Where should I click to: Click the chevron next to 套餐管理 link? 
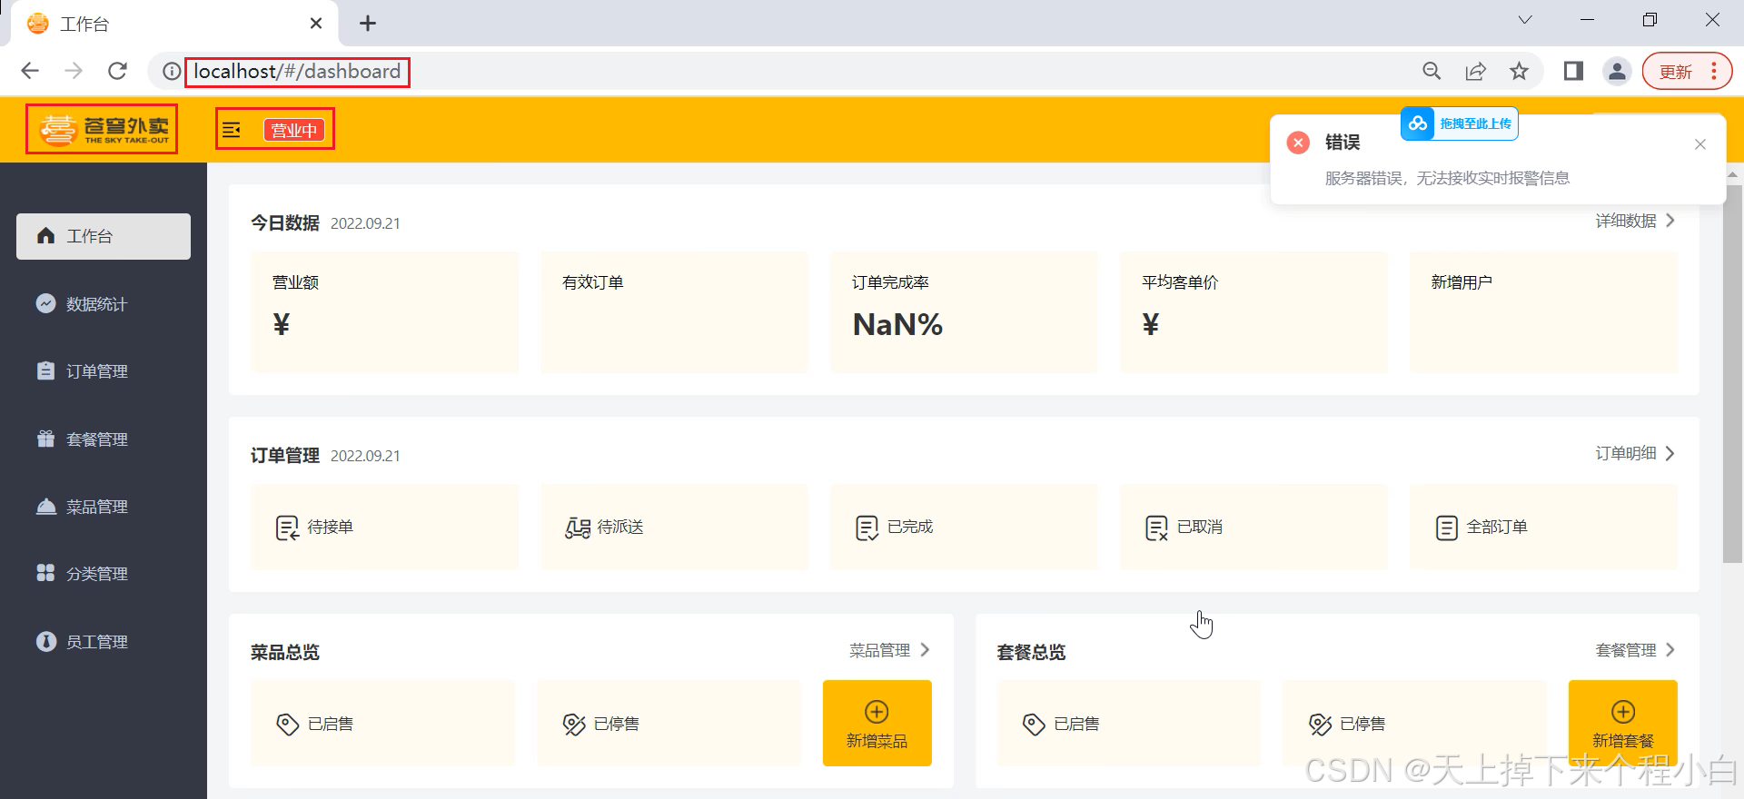click(1670, 650)
